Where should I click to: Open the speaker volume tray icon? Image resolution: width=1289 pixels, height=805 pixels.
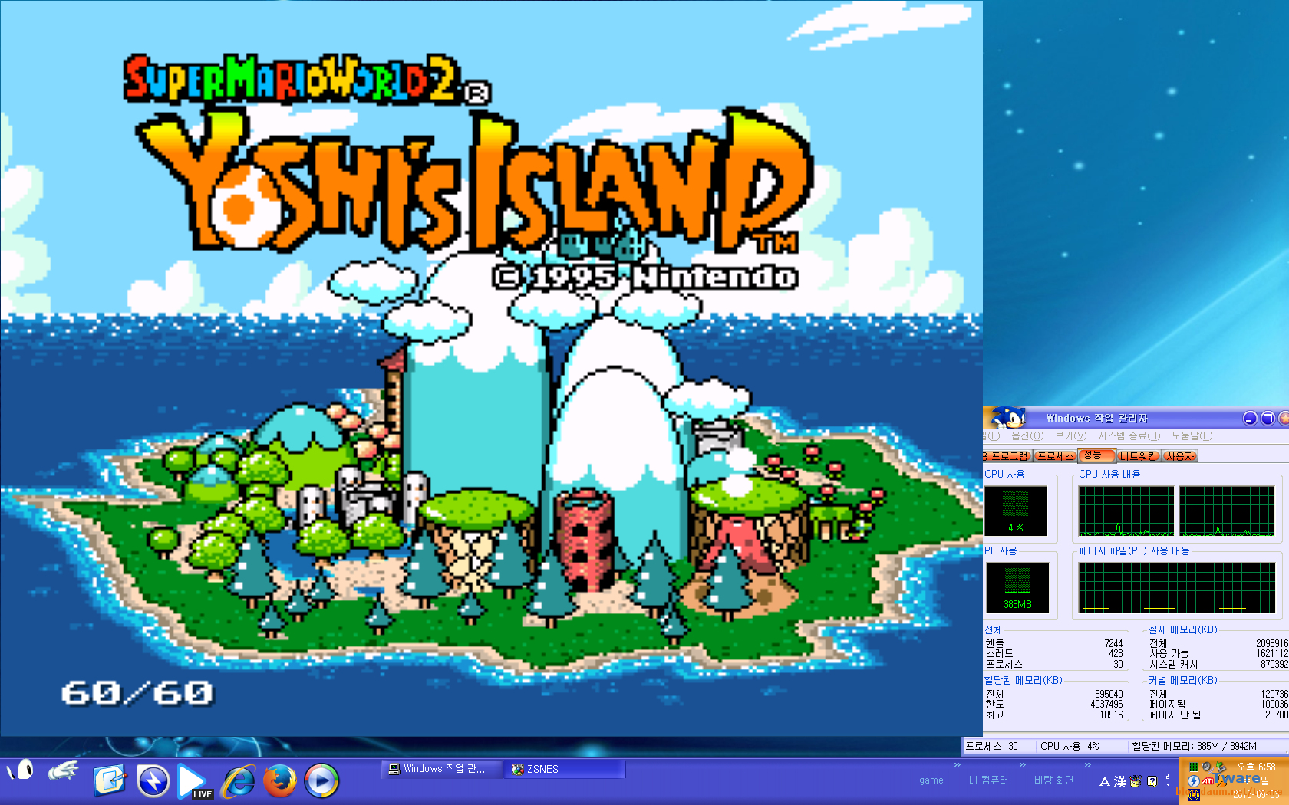tap(1207, 767)
